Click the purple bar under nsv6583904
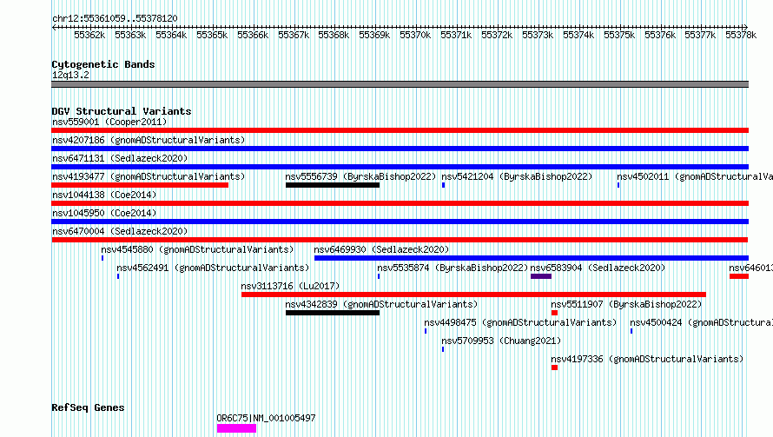This screenshot has height=437, width=773. pyautogui.click(x=541, y=276)
